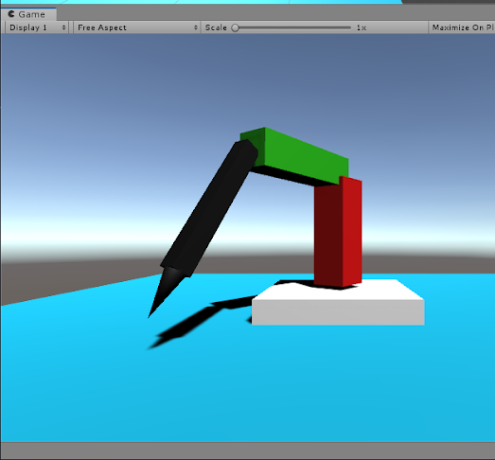495x460 pixels.
Task: Click the Scale slider handle
Action: 235,27
